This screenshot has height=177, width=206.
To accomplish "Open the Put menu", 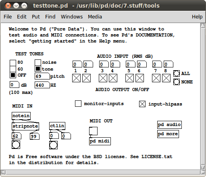I will point(36,17).
